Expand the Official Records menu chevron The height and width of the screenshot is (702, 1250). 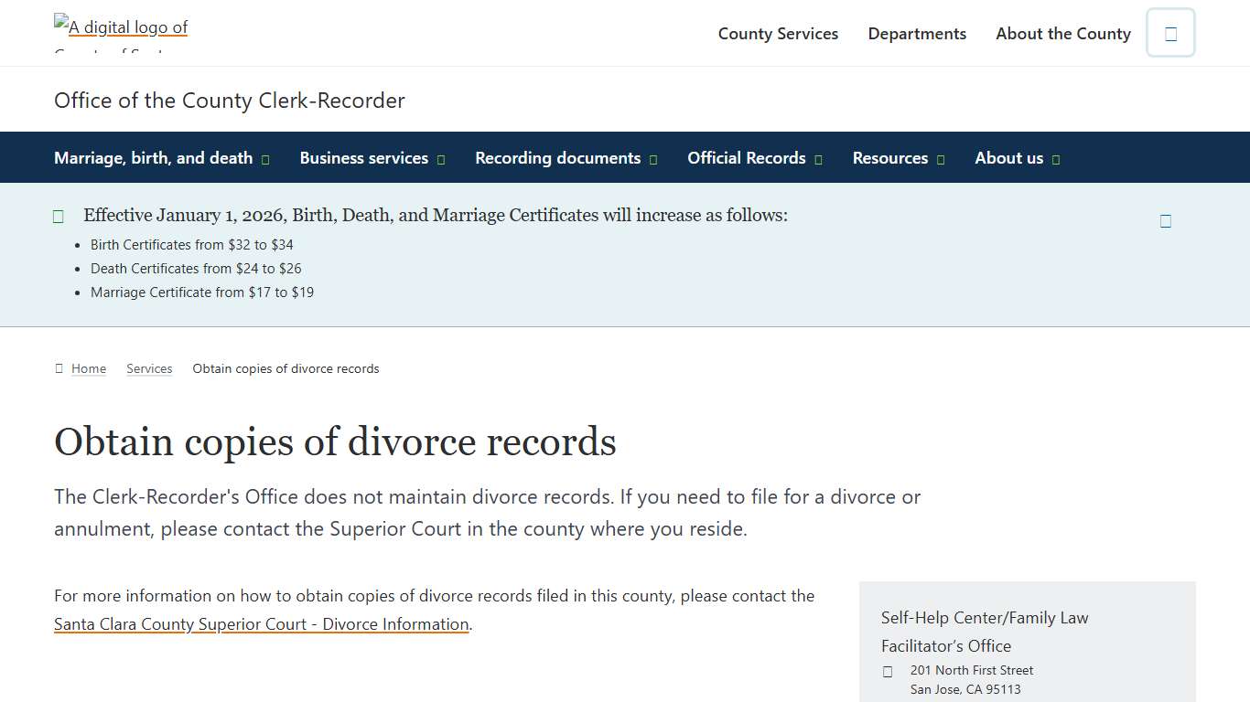819,158
